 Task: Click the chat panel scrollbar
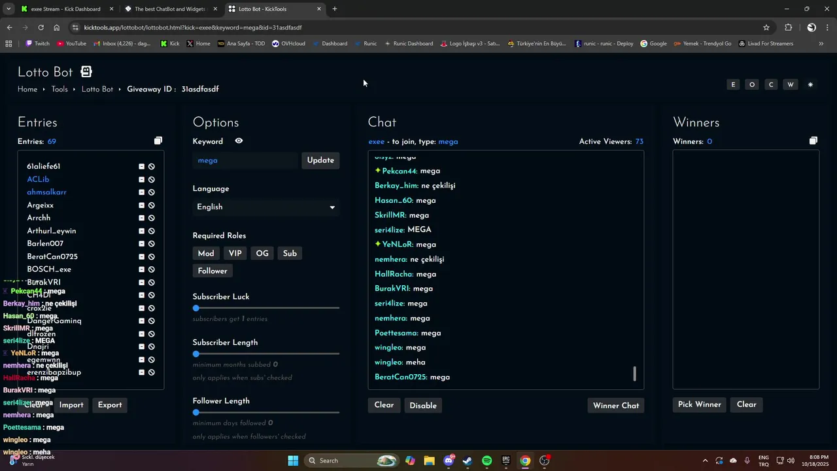coord(634,374)
